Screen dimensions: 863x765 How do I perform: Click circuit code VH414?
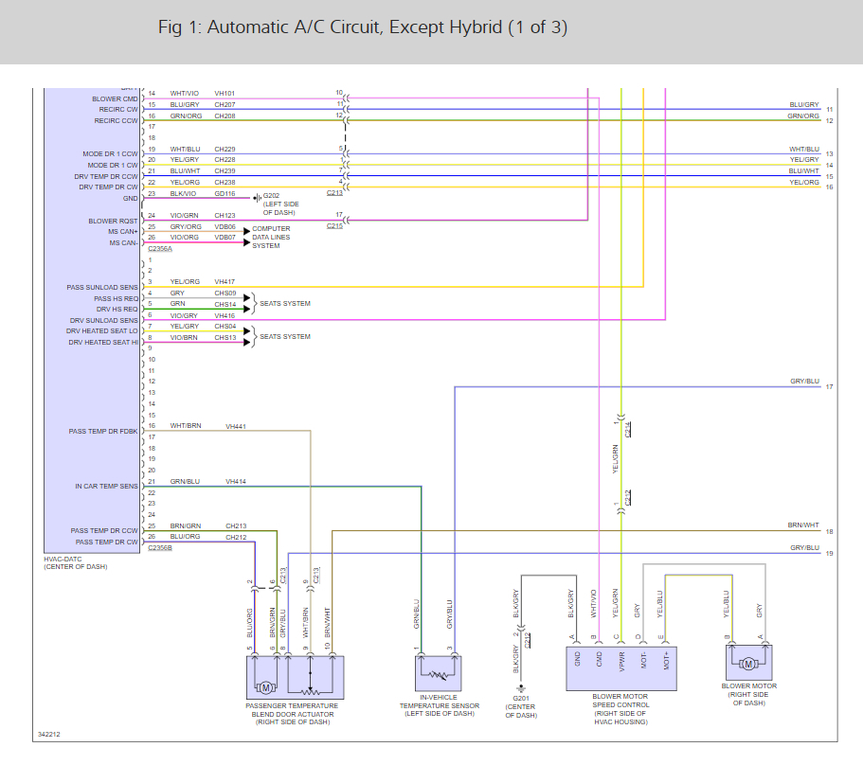click(x=236, y=481)
